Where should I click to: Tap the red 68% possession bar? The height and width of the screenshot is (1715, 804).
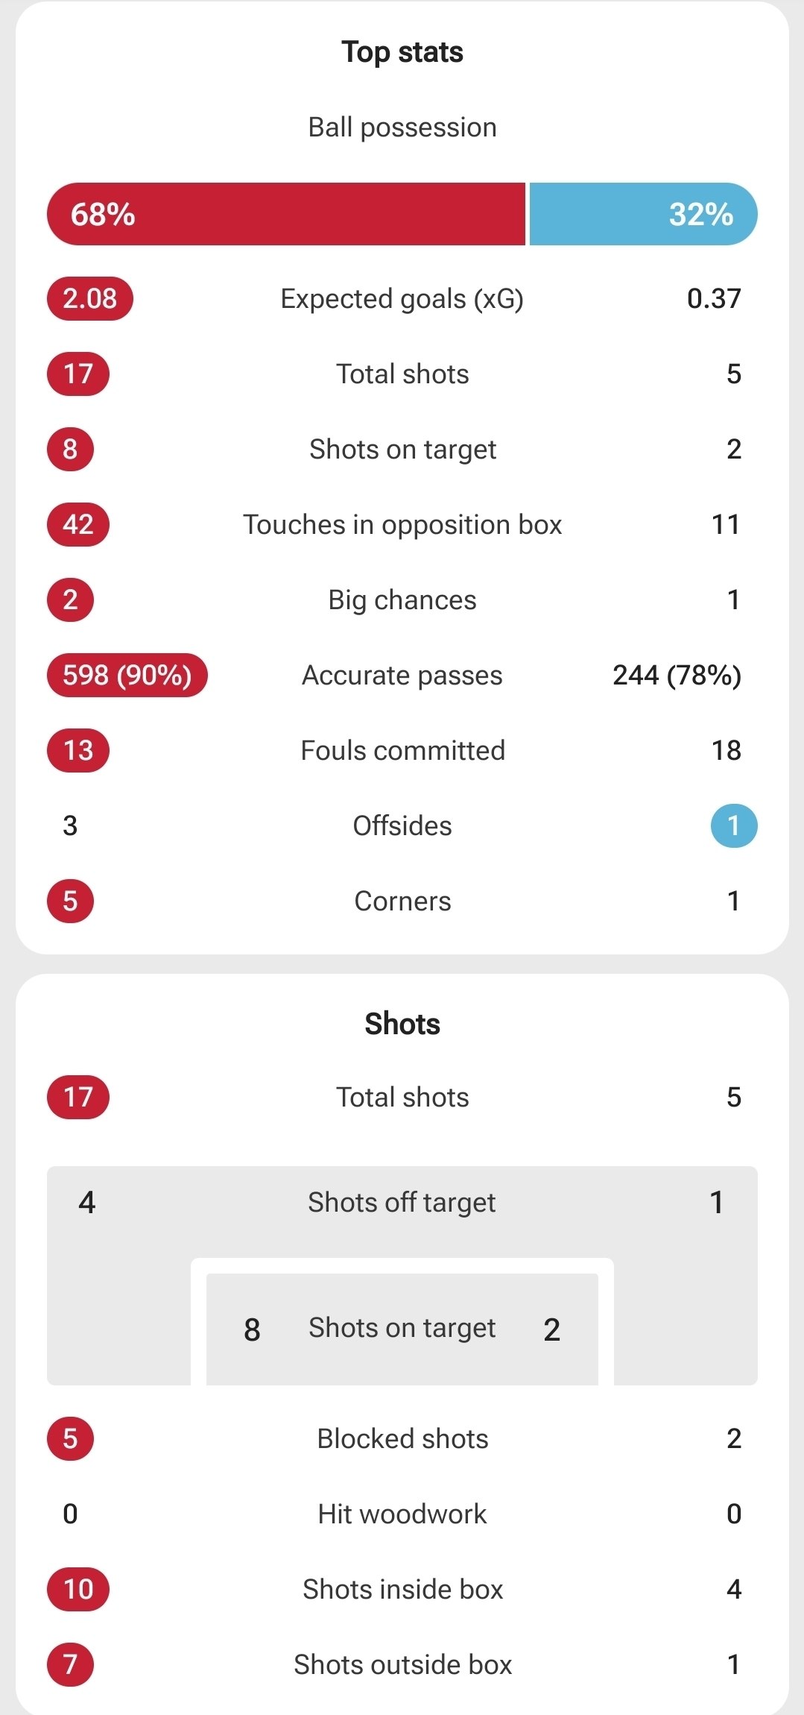coord(286,214)
